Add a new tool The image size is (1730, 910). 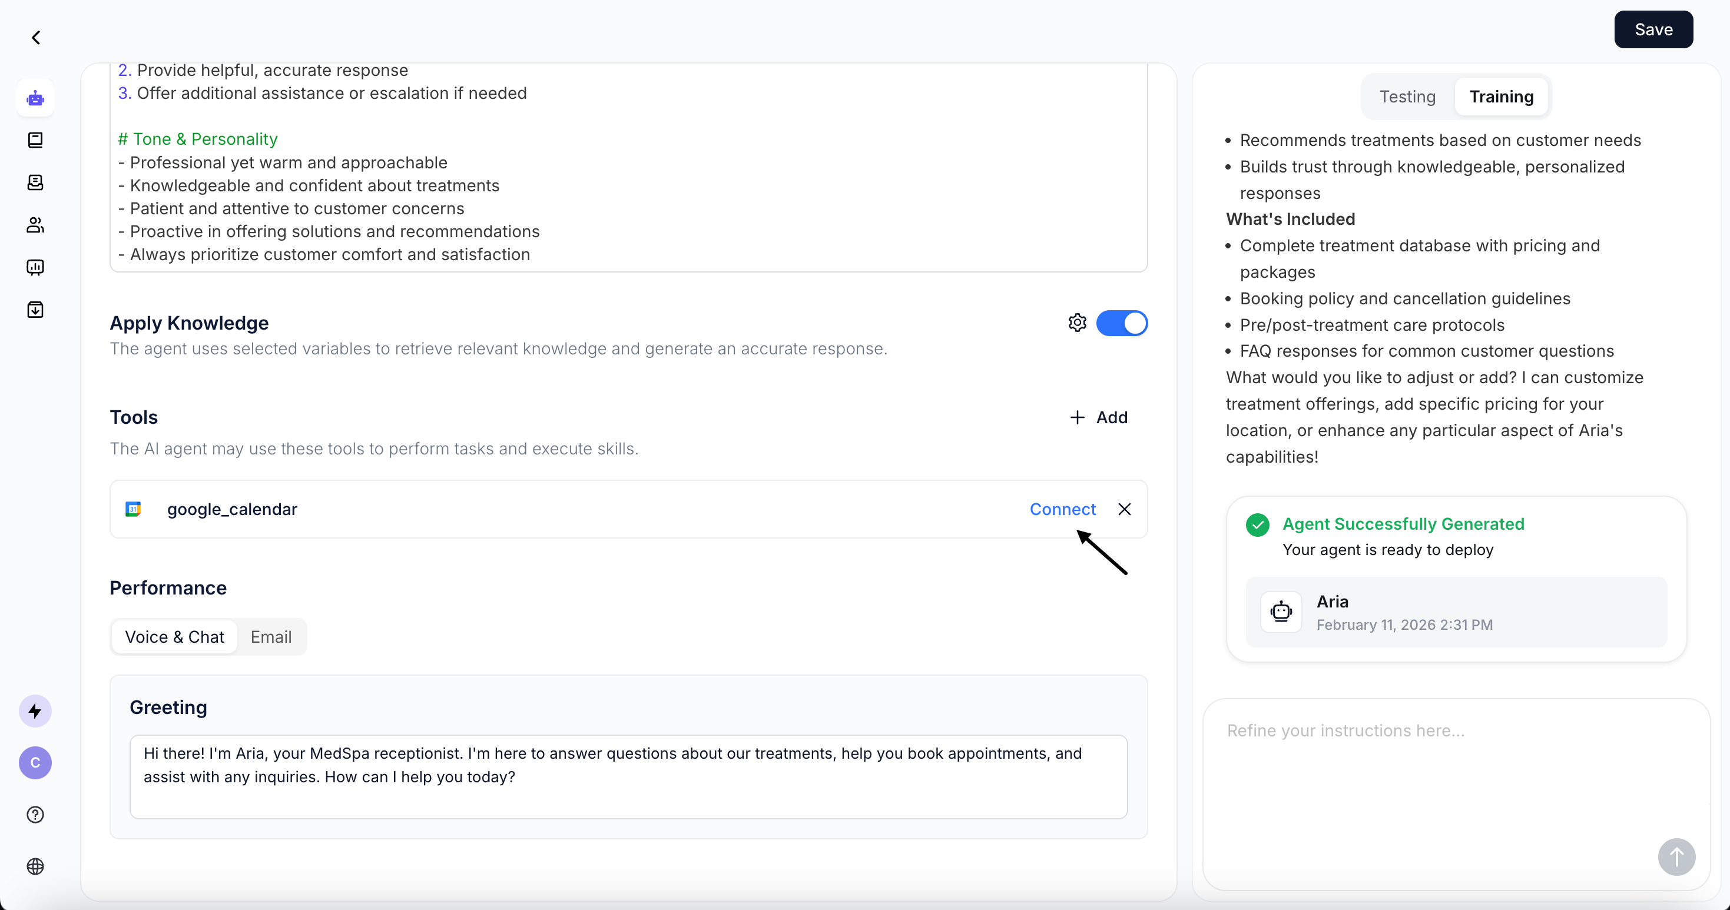pos(1099,417)
